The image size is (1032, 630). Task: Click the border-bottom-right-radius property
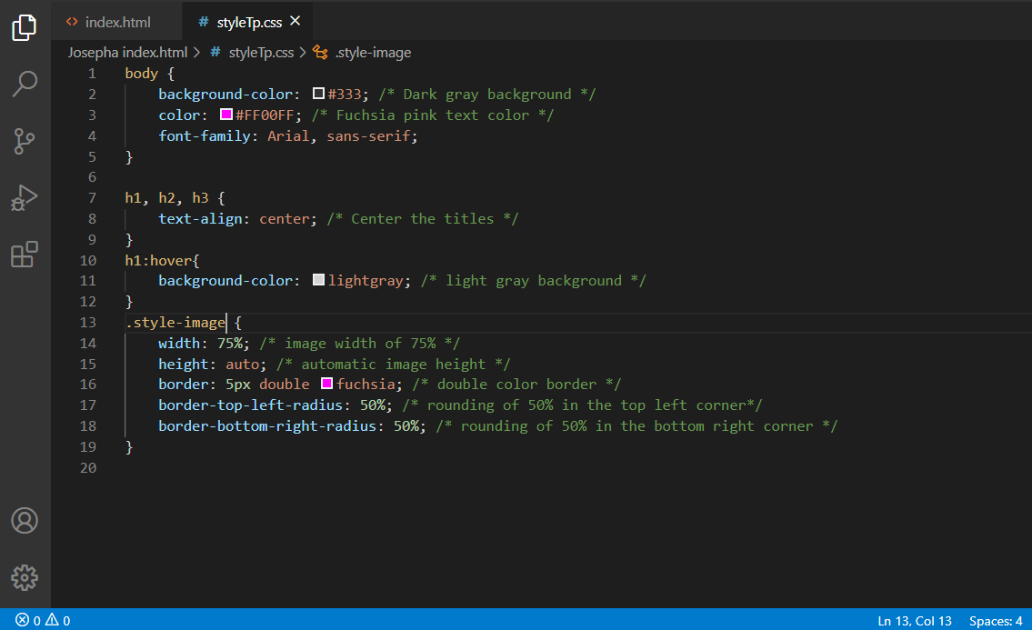tap(267, 426)
